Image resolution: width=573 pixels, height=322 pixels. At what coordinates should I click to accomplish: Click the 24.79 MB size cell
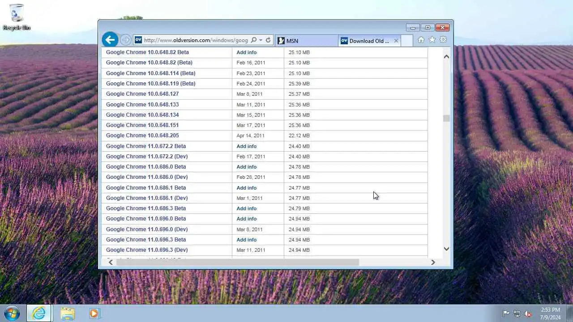point(299,208)
